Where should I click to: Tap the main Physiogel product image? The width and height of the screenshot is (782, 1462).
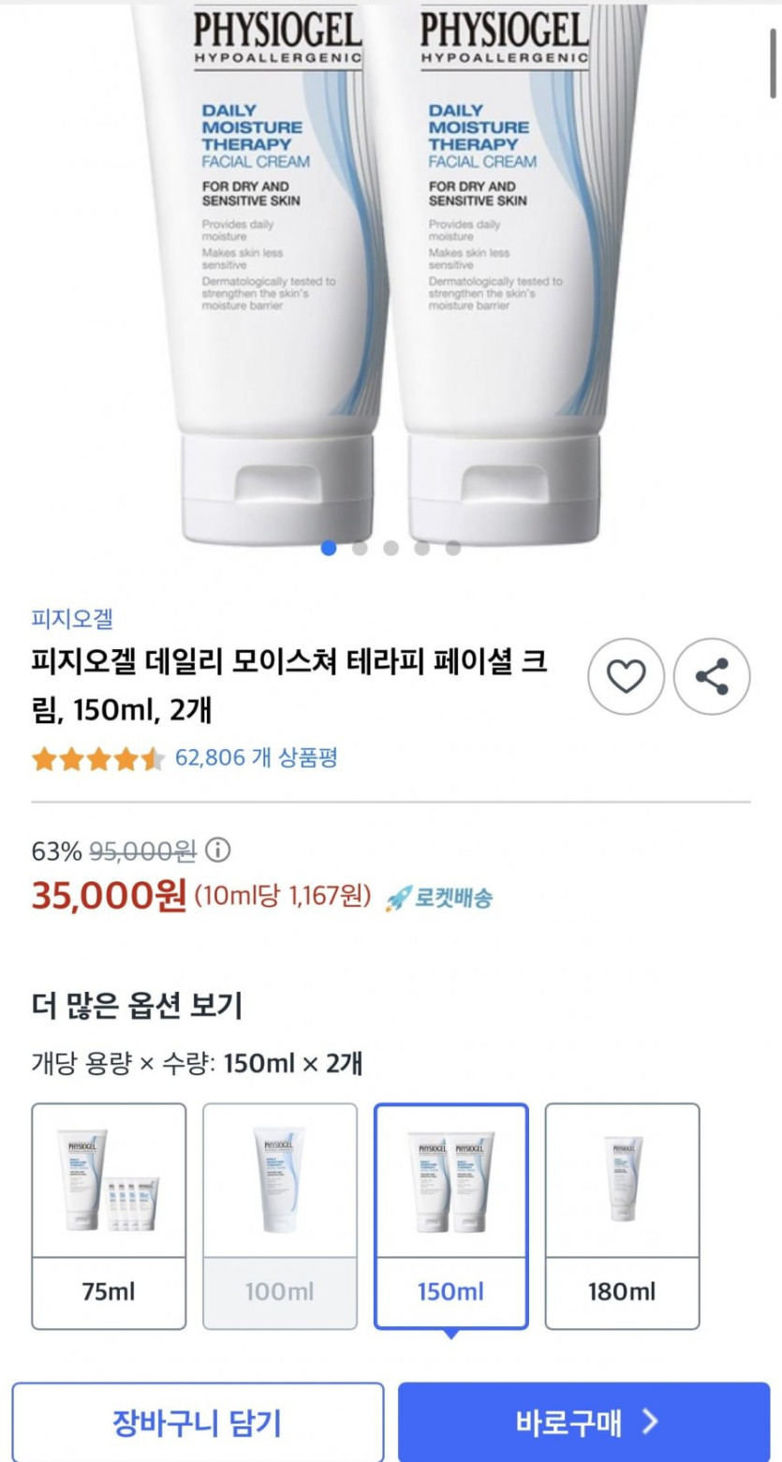coord(389,272)
